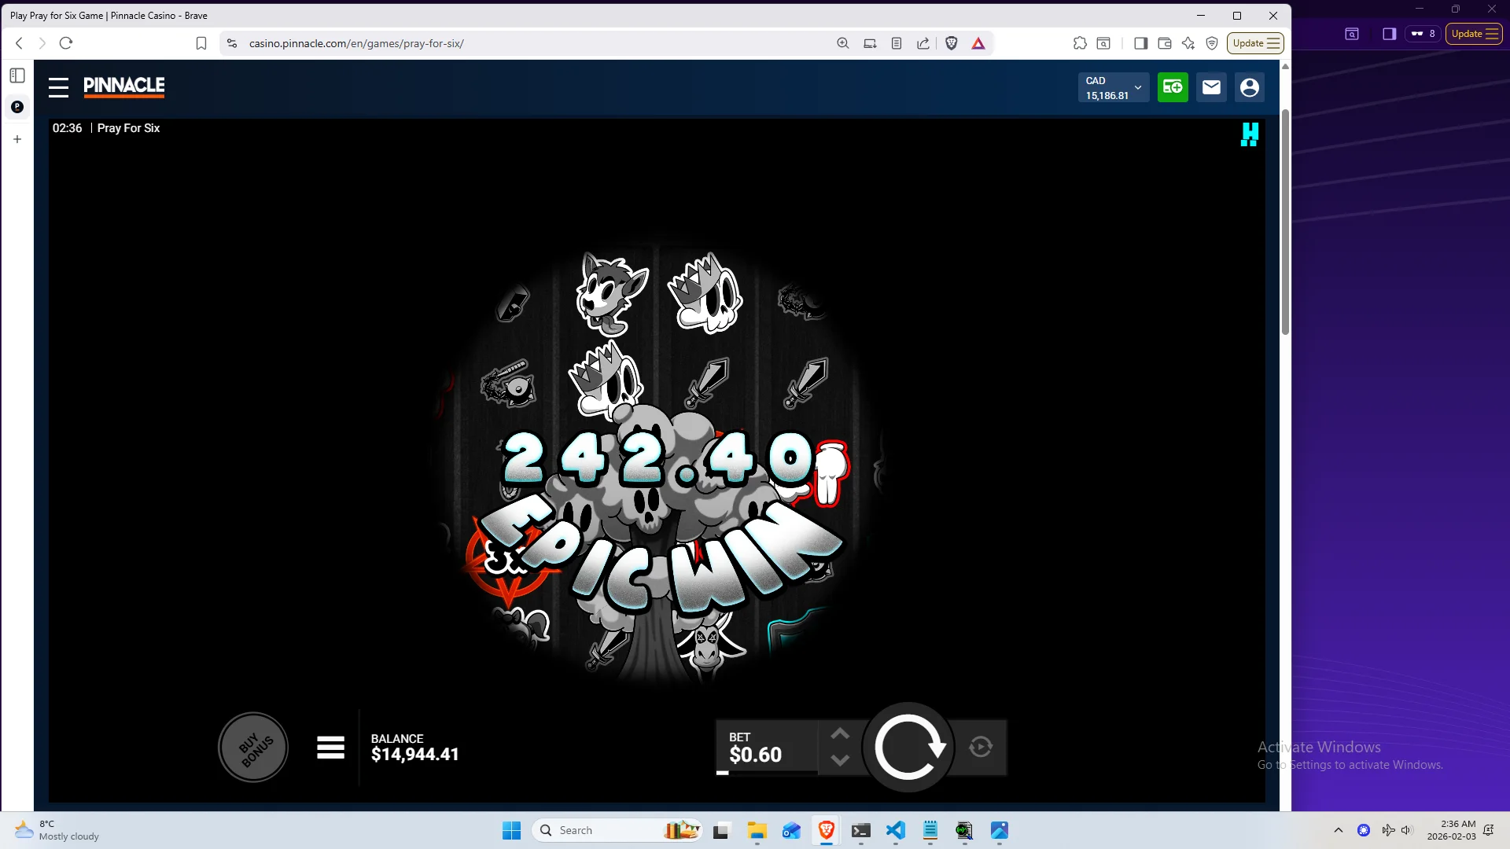Click the Buy Bonus button
Viewport: 1510px width, 849px height.
point(253,748)
